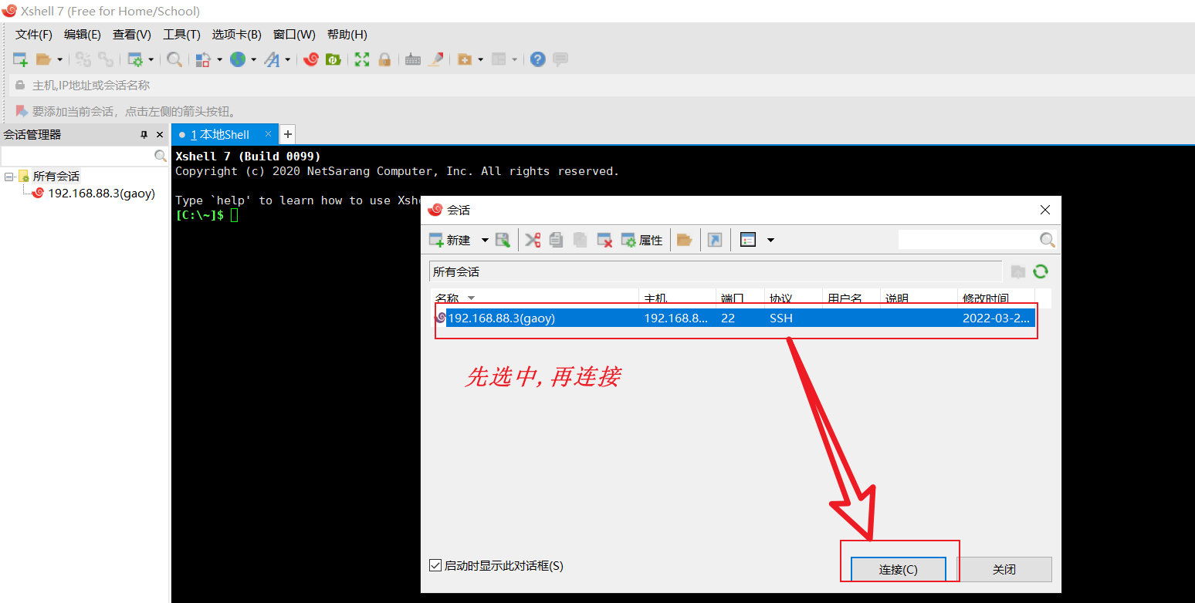Toggle fullscreen with the green arrows icon
This screenshot has height=603, width=1195.
362,59
